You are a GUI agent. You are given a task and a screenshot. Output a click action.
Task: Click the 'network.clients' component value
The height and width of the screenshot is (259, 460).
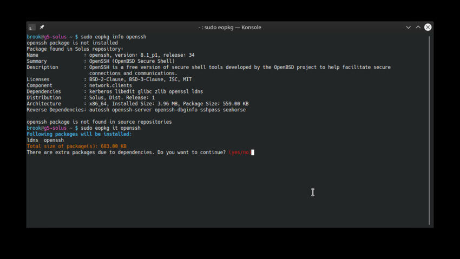(110, 85)
